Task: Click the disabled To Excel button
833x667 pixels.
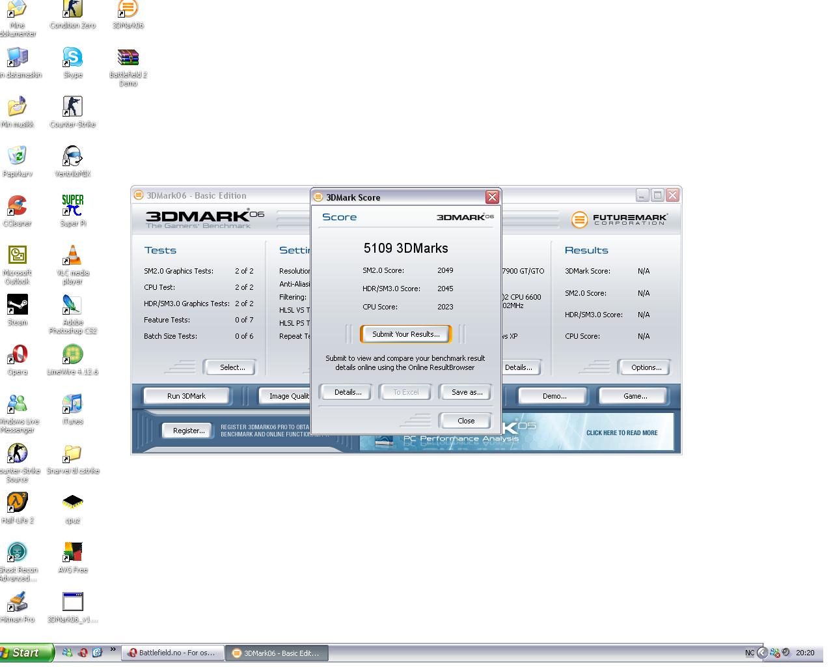Action: [x=406, y=392]
